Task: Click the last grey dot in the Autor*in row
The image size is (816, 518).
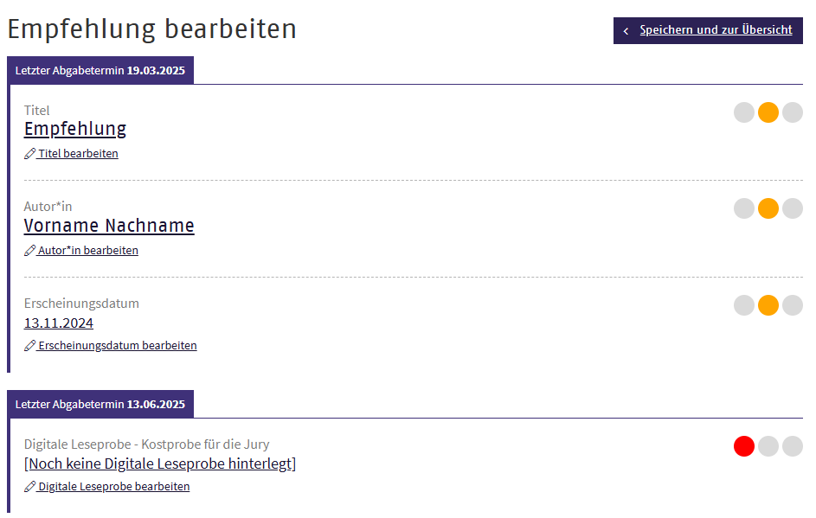Action: click(x=793, y=208)
